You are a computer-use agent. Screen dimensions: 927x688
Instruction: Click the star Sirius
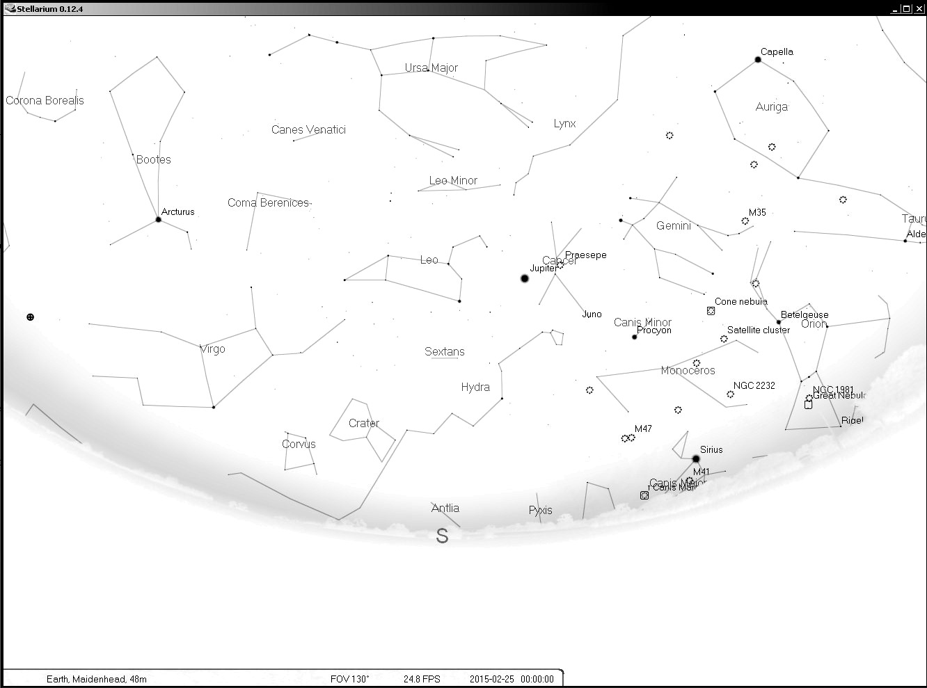696,458
